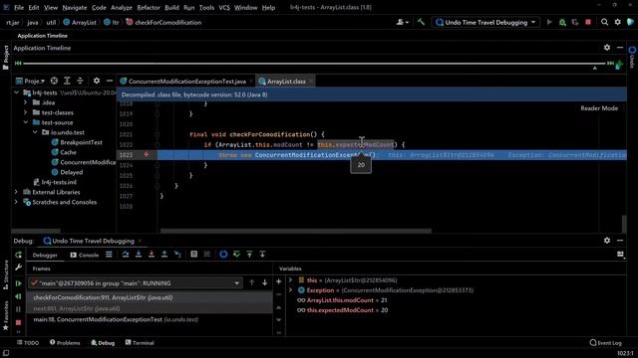638x358 pixels.
Task: Jump to start of Application Timeline
Action: pyautogui.click(x=18, y=64)
